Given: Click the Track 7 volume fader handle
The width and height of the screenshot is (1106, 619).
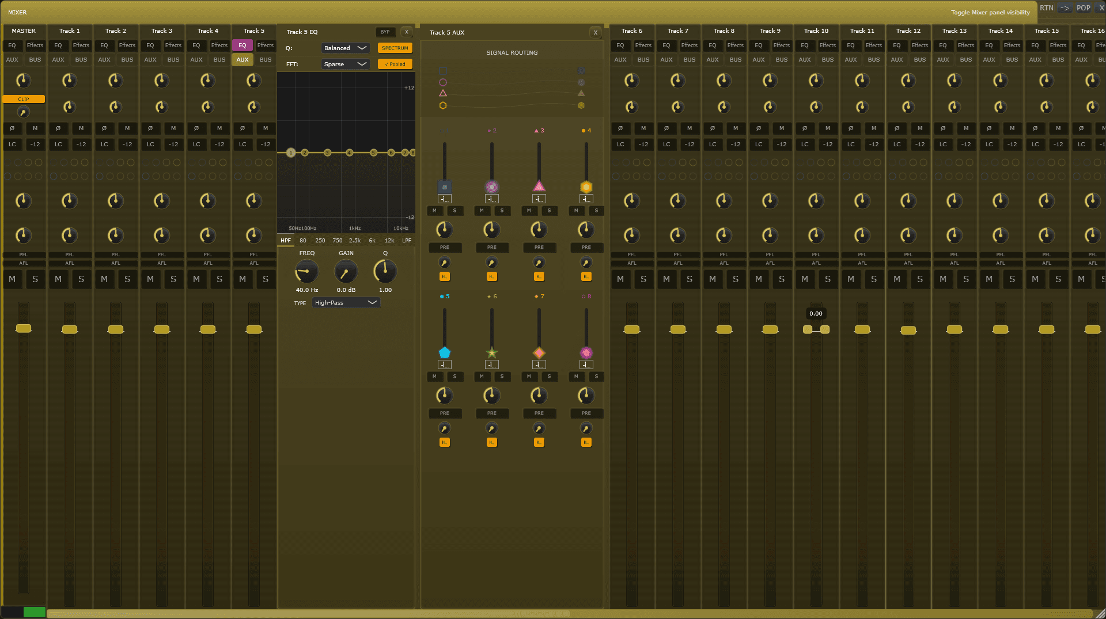Looking at the screenshot, I should coord(678,329).
